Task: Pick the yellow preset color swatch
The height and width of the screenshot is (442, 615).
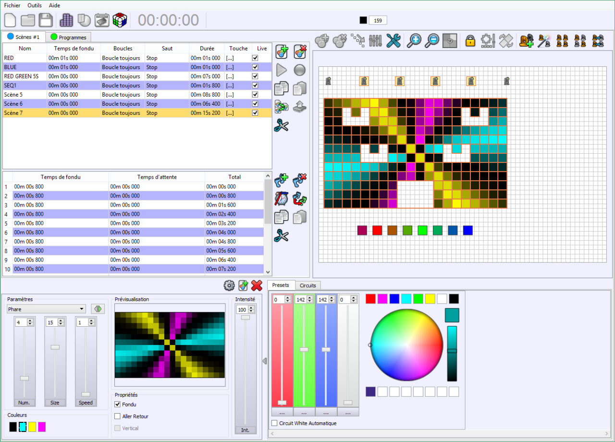Action: pos(430,299)
